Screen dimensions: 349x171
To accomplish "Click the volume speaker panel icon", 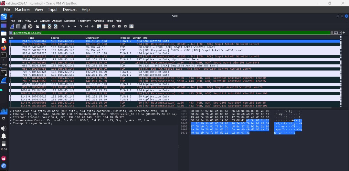I will coord(4,128).
